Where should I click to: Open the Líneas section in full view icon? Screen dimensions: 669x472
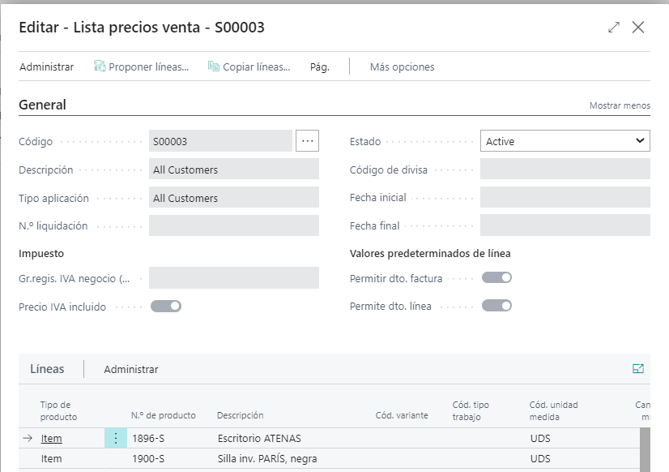click(638, 369)
